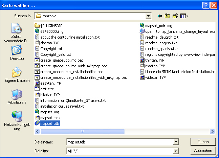Select create_mapsource_installationfiles_with_mkgmap.bat
Screen dimensions: 219x158
[x=84, y=77]
